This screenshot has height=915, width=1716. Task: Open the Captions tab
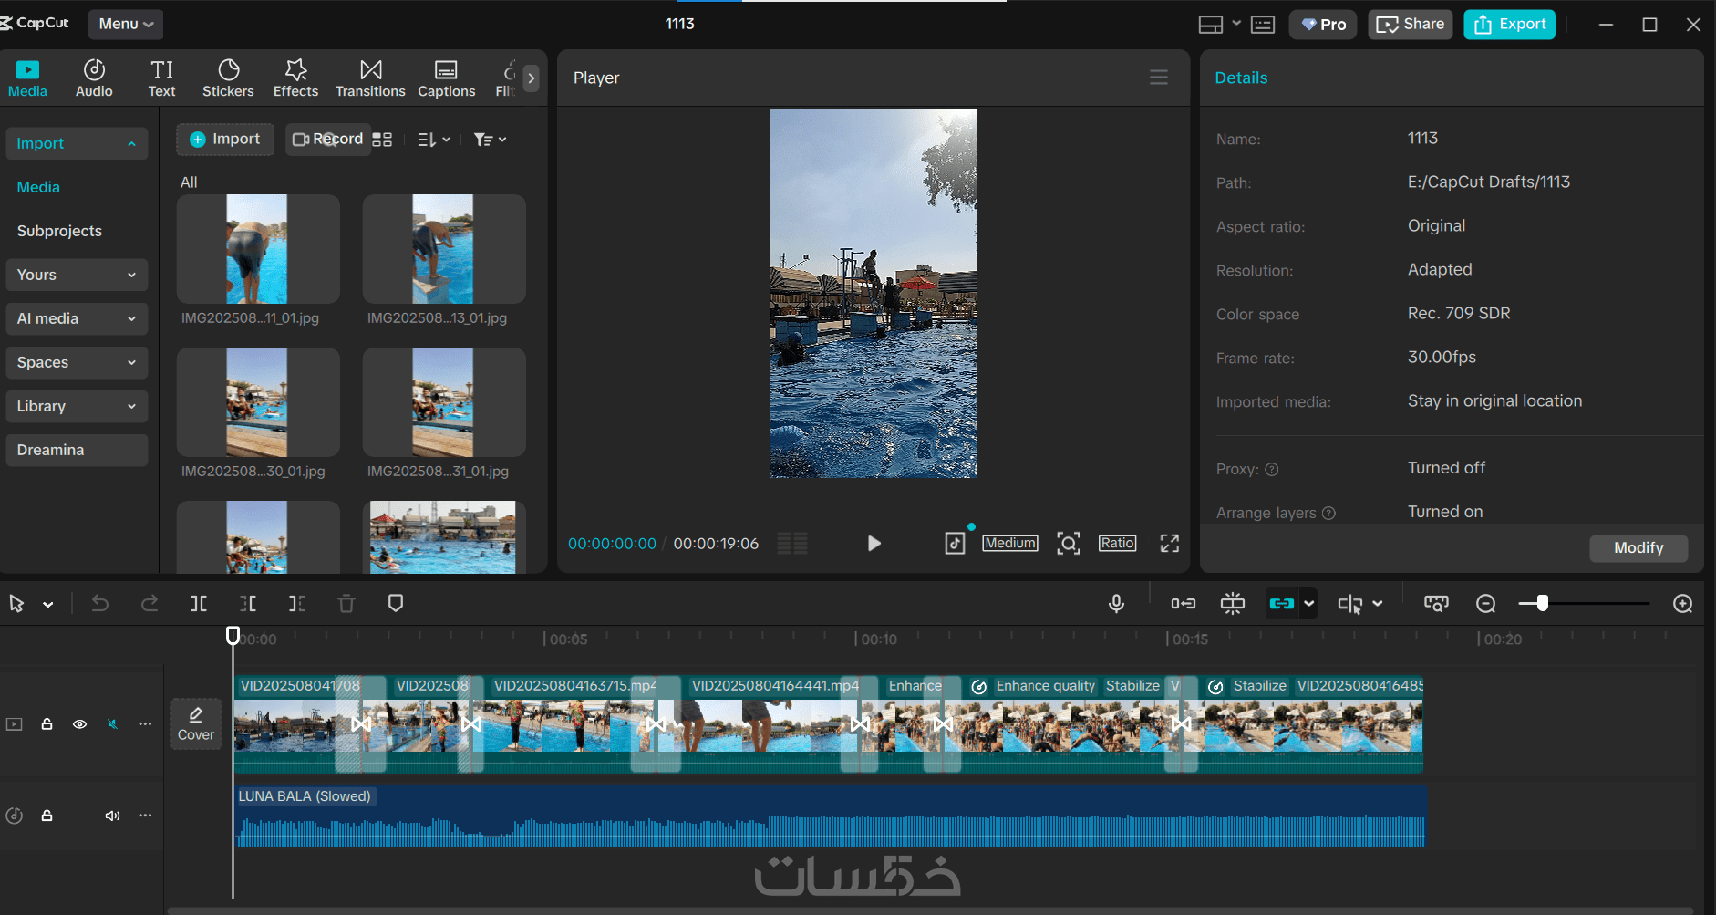coord(446,78)
